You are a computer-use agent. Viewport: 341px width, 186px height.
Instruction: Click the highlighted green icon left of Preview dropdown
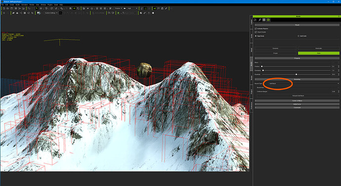click(74, 8)
